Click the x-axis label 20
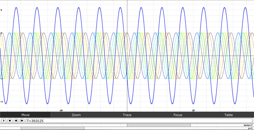The height and width of the screenshot is (130, 254). pyautogui.click(x=193, y=110)
